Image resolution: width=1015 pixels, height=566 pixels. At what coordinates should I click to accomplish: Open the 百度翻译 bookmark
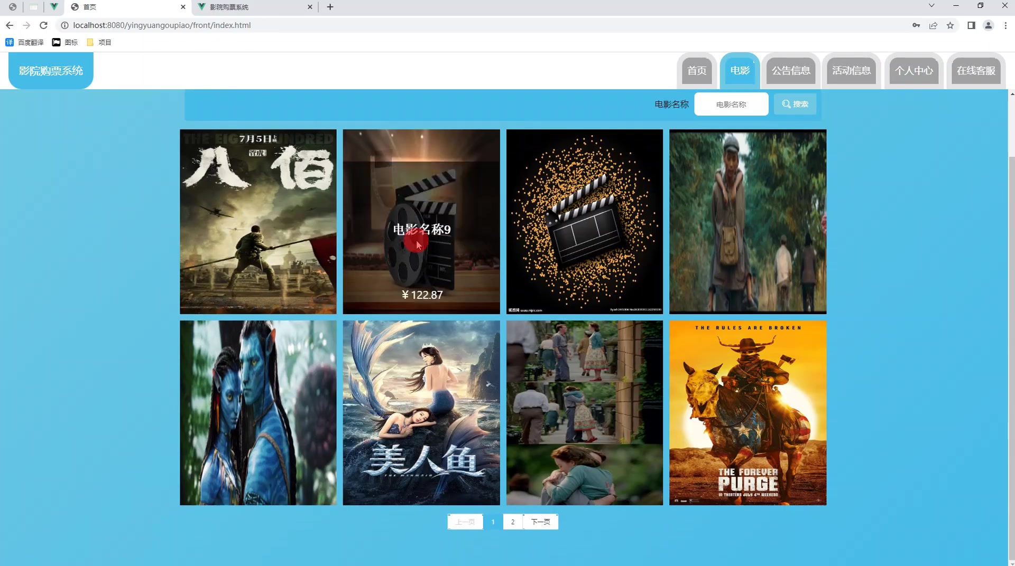point(24,42)
